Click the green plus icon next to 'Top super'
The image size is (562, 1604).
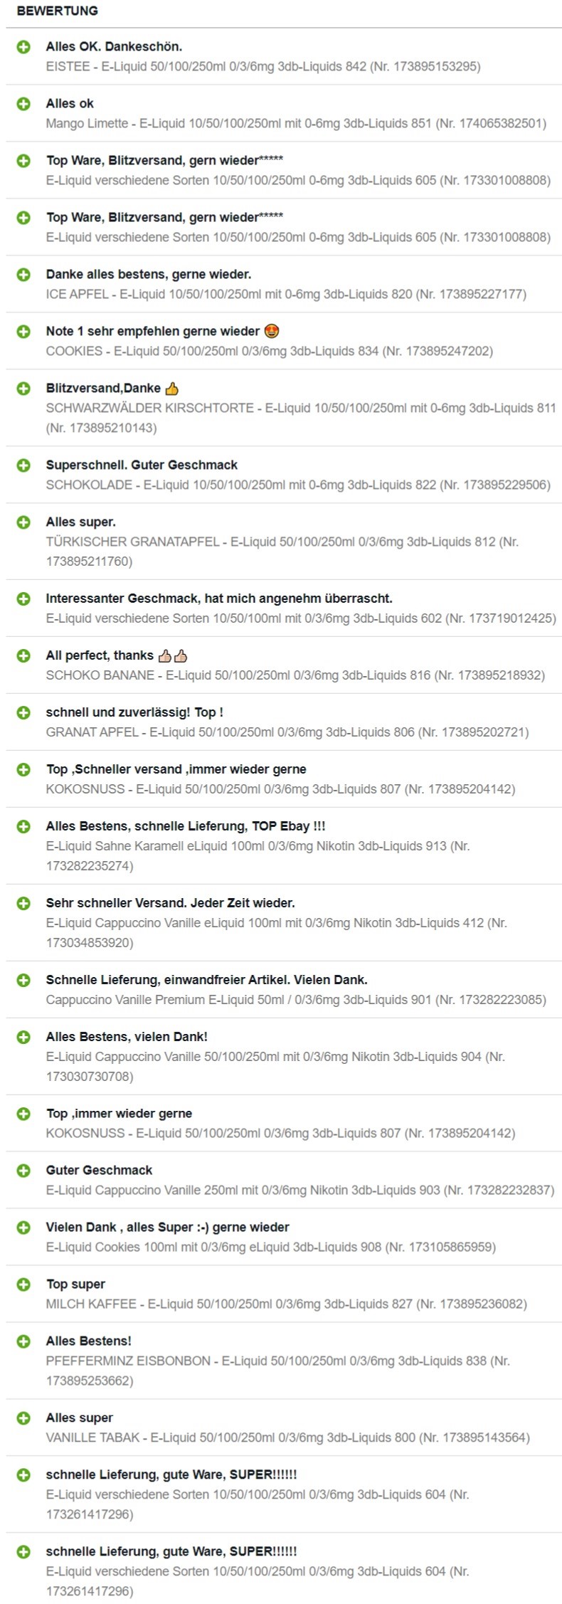coord(23,1284)
